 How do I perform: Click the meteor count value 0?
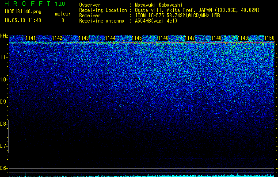tap(63, 21)
